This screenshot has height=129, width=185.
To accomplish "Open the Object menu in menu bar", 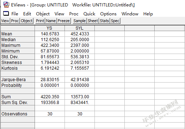I will 43,14.
